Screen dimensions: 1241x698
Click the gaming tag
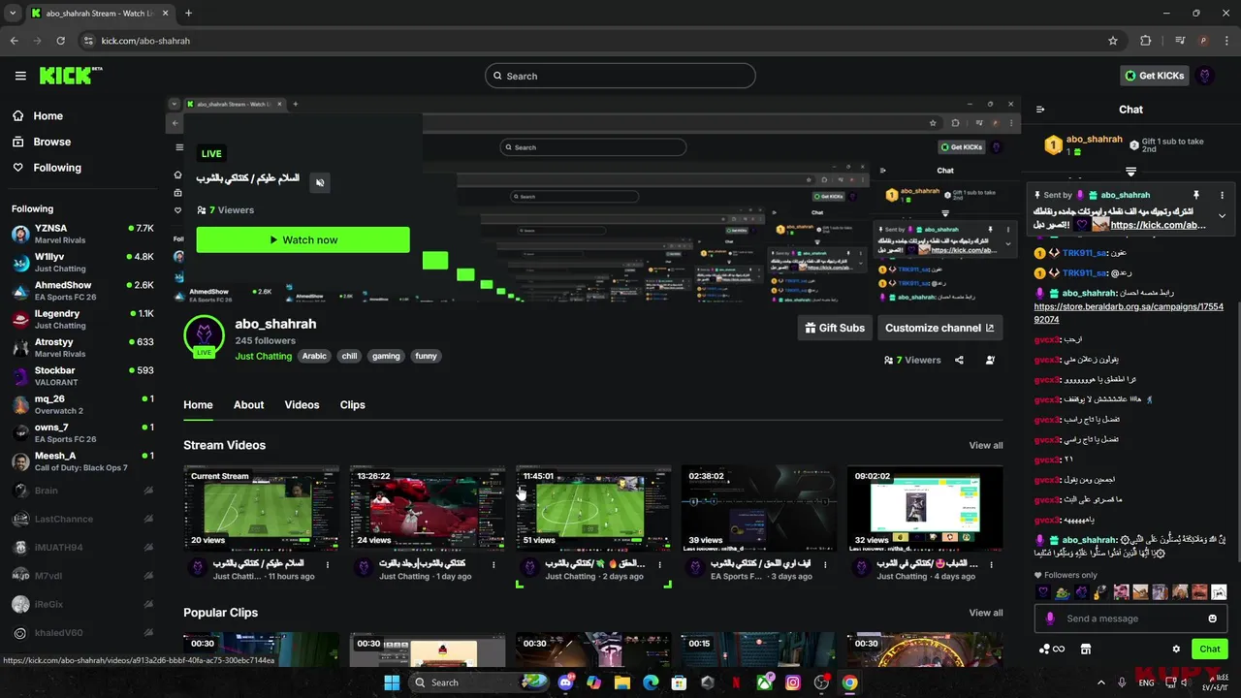point(386,356)
